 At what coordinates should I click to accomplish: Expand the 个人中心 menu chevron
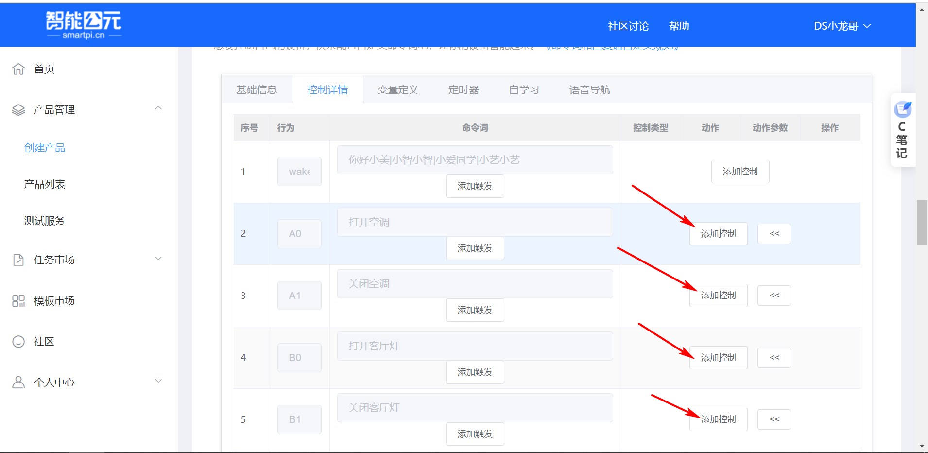(x=158, y=381)
